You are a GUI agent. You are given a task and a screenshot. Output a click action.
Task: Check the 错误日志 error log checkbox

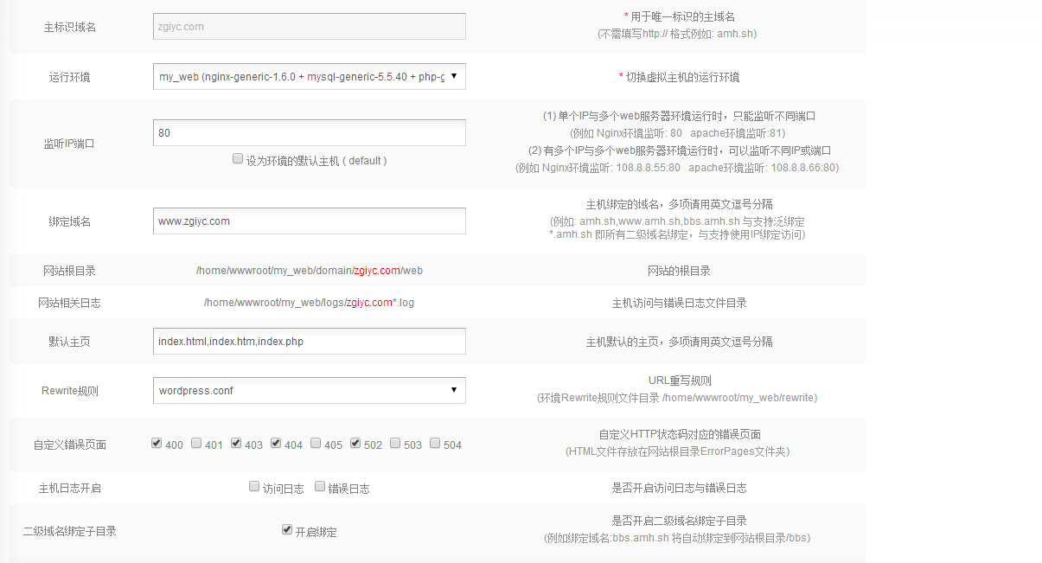coord(320,487)
